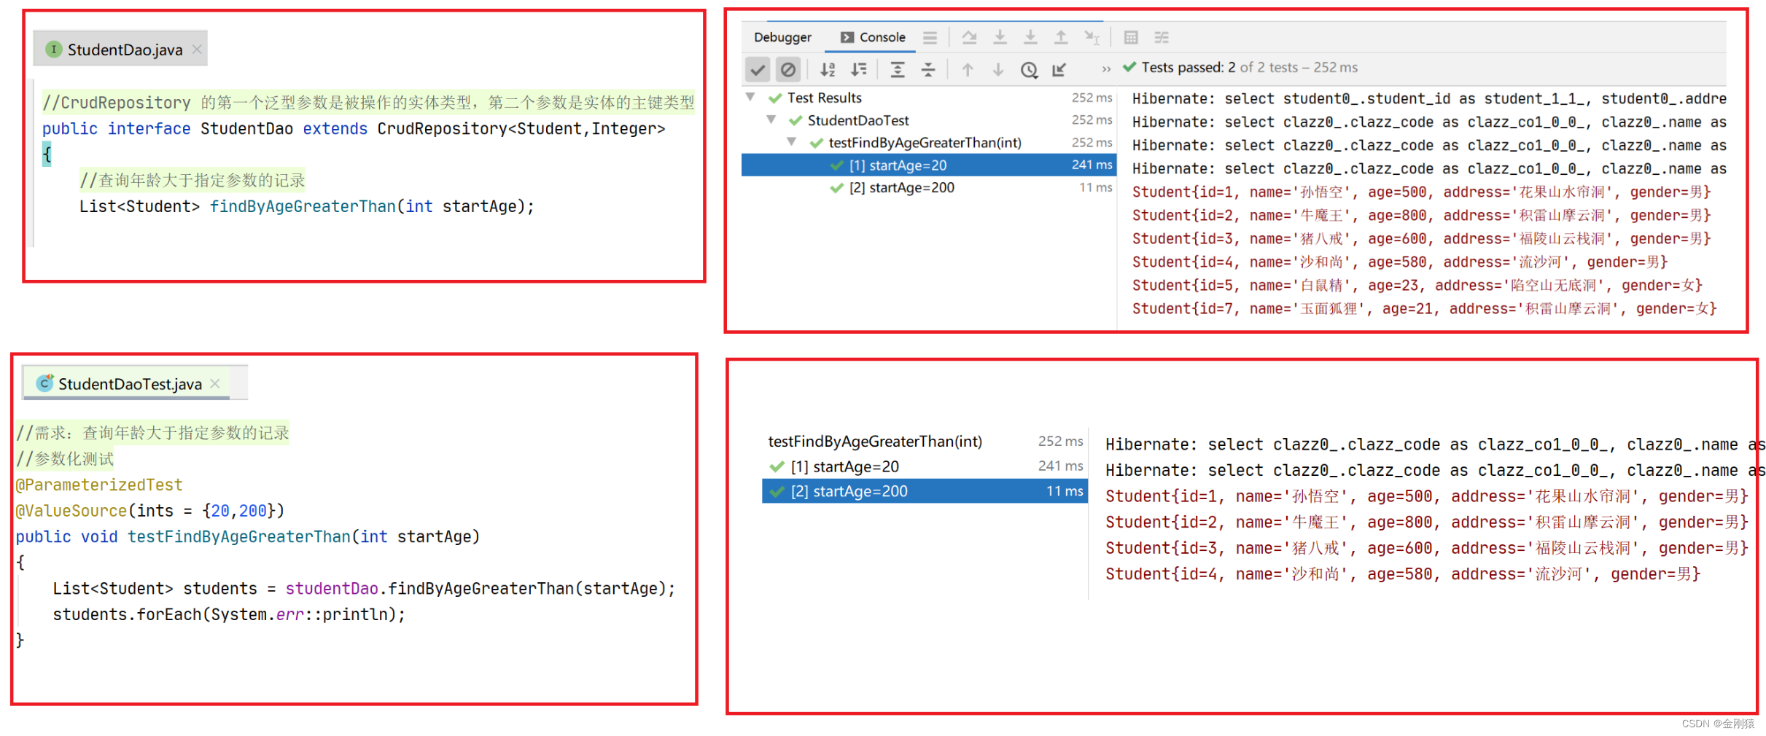Click the Step Out debugger icon
Viewport: 1766px width, 736px height.
1061,37
